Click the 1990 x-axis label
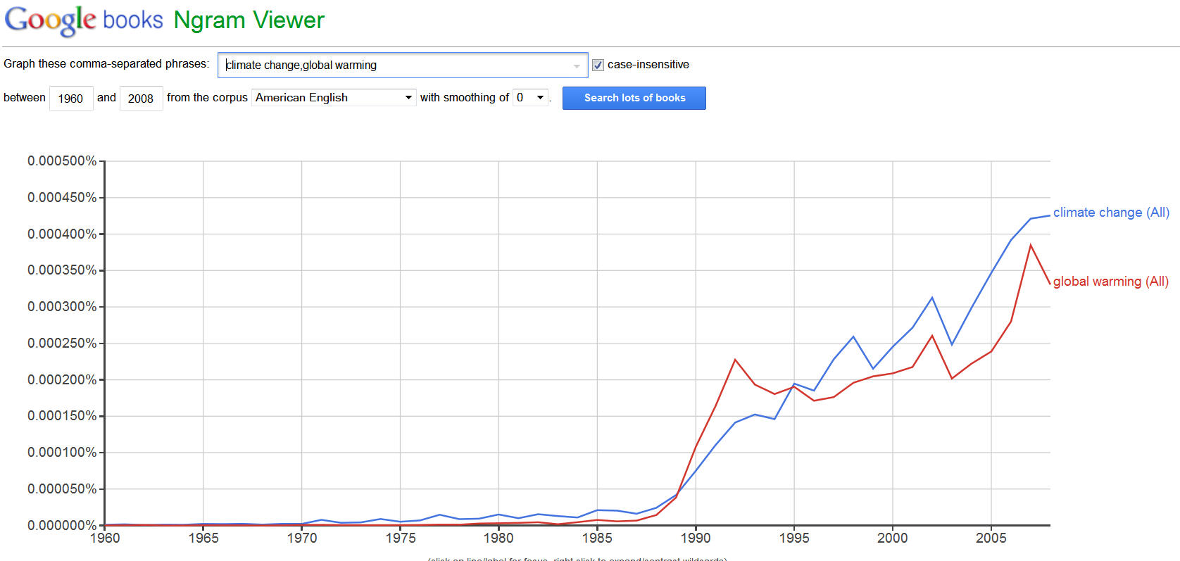Viewport: 1180px width, 561px height. (x=696, y=538)
